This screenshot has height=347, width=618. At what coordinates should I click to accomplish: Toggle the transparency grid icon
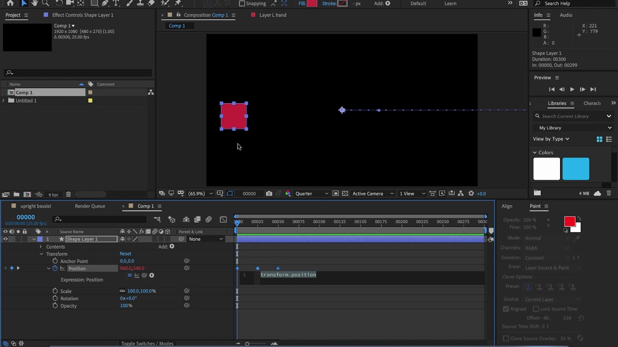coord(345,194)
